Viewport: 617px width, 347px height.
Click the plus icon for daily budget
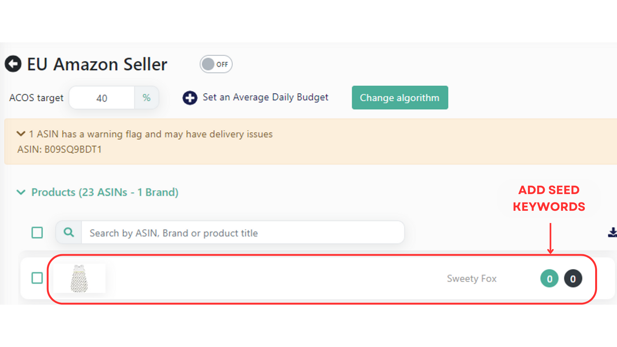coord(190,98)
